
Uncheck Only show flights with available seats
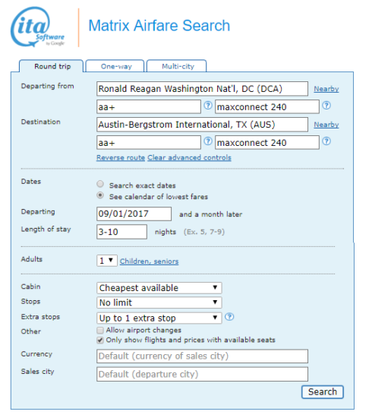100,340
